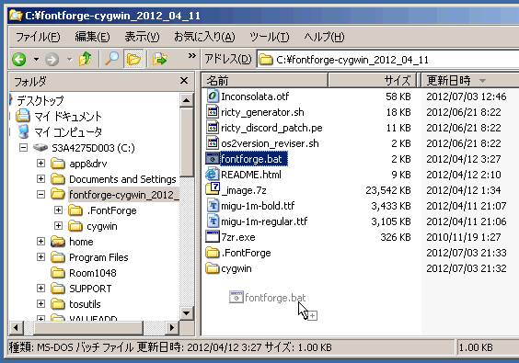Viewport: 519px width, 363px height.
Task: Click the 23,542 KB size cell
Action: coord(388,190)
